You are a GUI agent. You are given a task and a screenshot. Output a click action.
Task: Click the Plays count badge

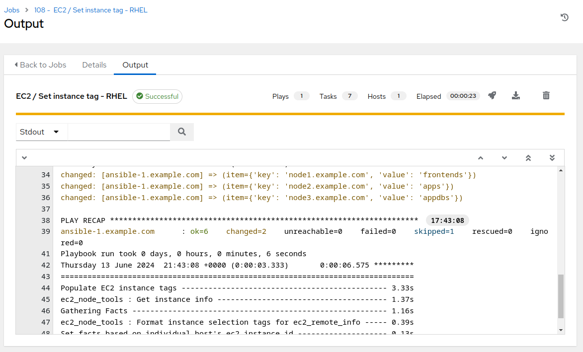click(302, 96)
